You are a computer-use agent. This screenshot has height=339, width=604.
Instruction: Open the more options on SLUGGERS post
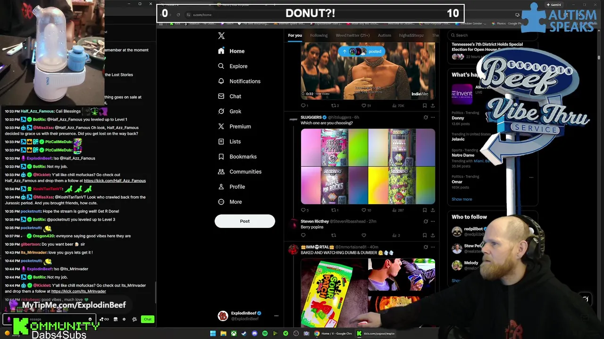click(433, 117)
